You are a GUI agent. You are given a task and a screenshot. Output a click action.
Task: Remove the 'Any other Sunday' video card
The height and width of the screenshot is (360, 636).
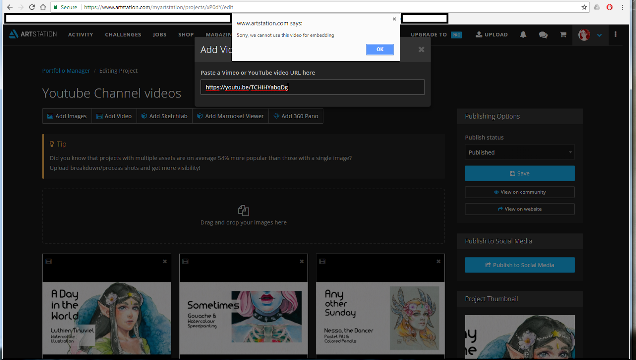click(x=438, y=261)
